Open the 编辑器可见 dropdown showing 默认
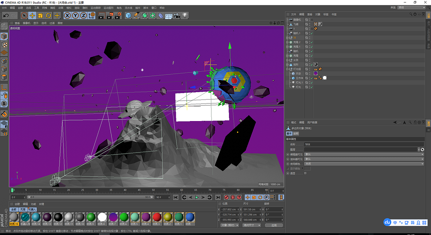This screenshot has height=235, width=431. click(x=364, y=154)
